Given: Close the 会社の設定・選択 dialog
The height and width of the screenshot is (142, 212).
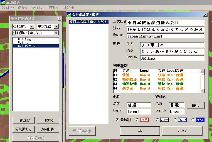Looking at the screenshot, I should [205, 14].
